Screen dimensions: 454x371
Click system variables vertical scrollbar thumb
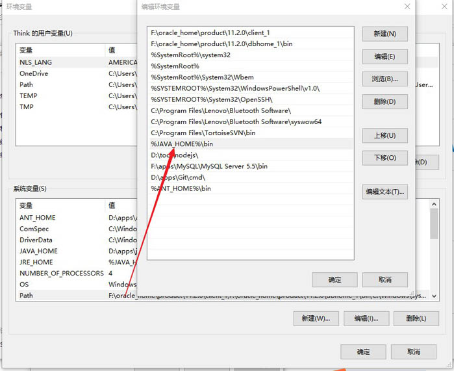434,224
